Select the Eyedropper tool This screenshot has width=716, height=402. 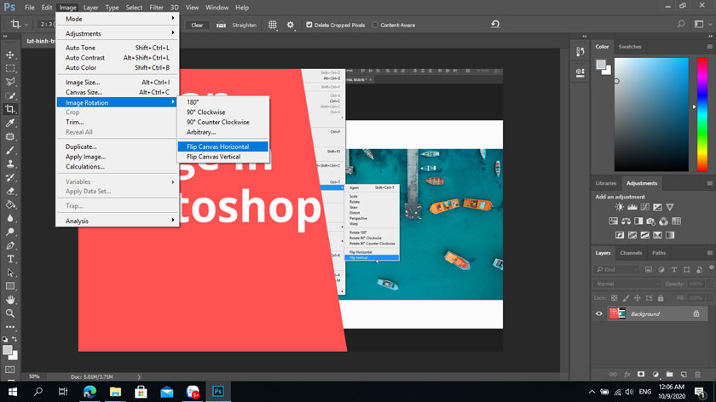pyautogui.click(x=10, y=123)
